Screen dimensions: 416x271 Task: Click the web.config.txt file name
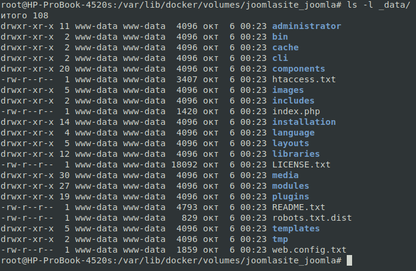(x=309, y=250)
